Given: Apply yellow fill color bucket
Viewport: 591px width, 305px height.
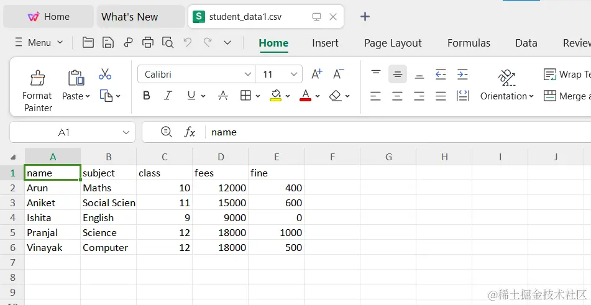Looking at the screenshot, I should (x=276, y=96).
